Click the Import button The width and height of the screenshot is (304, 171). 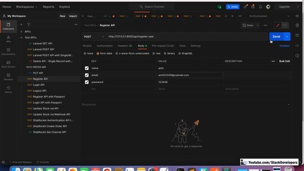coord(73,16)
